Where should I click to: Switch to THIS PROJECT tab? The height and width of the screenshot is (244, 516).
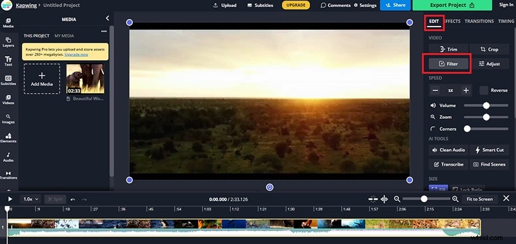pyautogui.click(x=37, y=36)
